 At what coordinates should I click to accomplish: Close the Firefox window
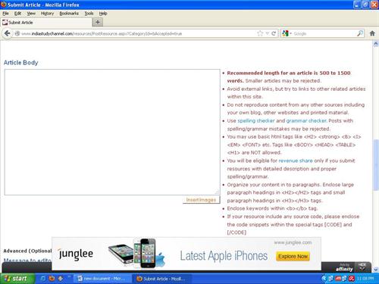click(x=374, y=5)
